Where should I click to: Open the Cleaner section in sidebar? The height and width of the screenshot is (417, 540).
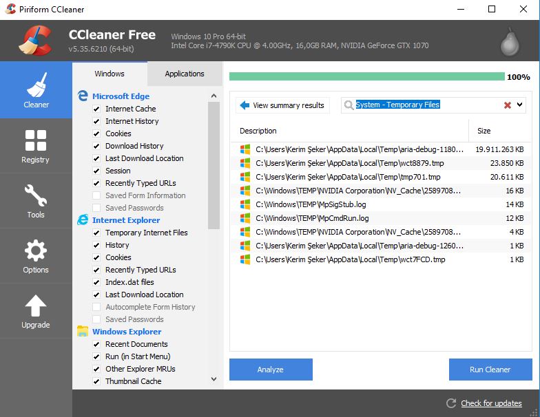(x=36, y=90)
